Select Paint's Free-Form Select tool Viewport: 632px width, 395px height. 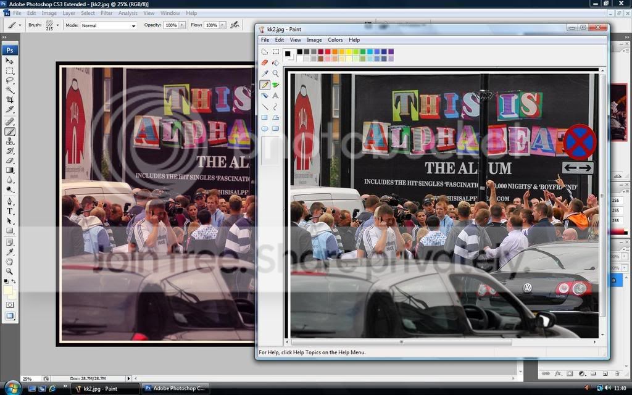coord(265,52)
